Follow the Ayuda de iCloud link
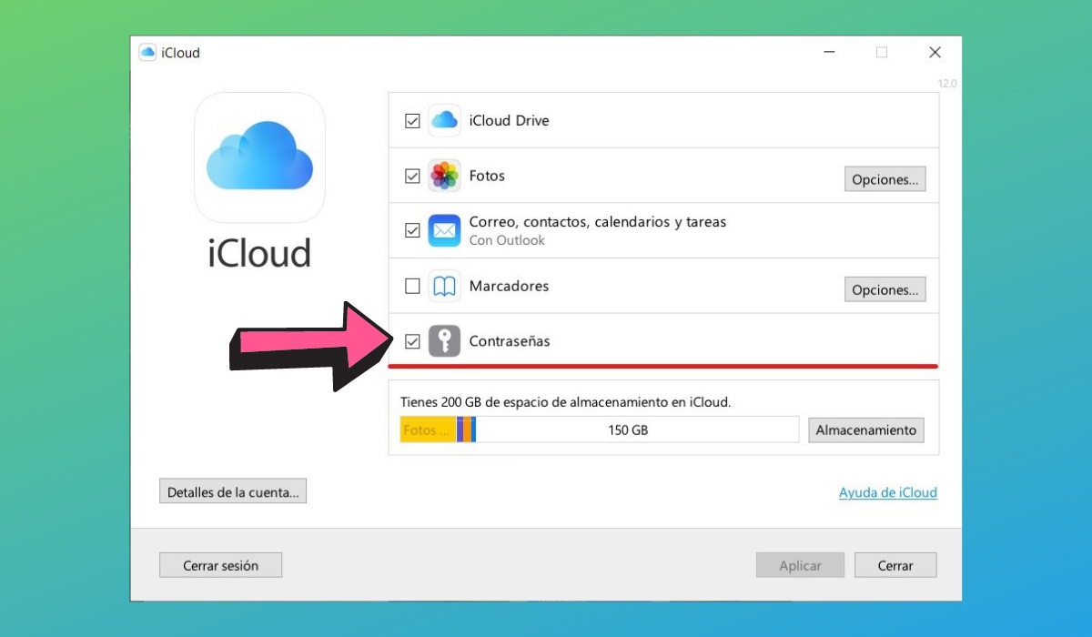This screenshot has width=1092, height=637. coord(887,492)
